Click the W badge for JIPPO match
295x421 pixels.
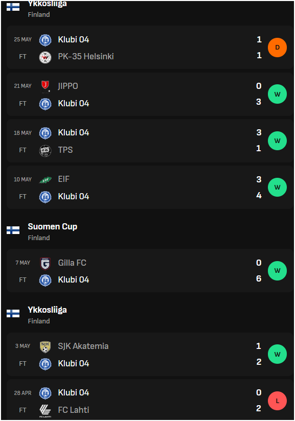tap(277, 94)
